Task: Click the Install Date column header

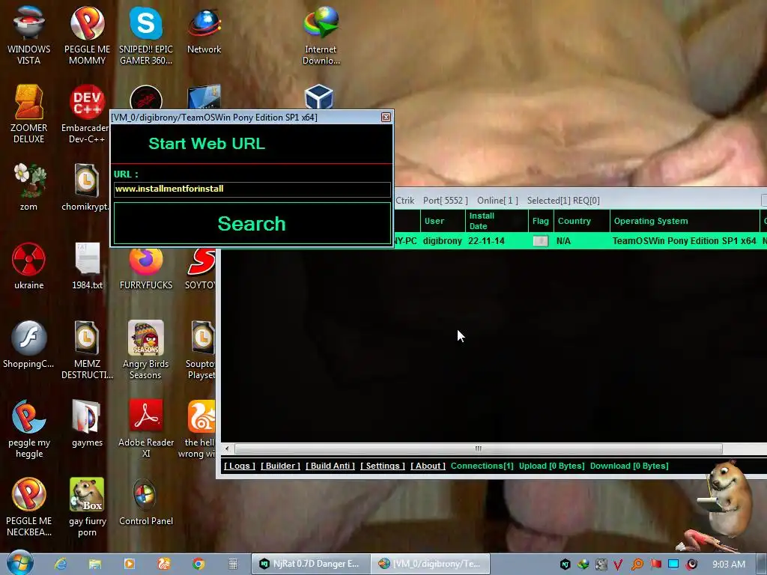Action: click(497, 221)
